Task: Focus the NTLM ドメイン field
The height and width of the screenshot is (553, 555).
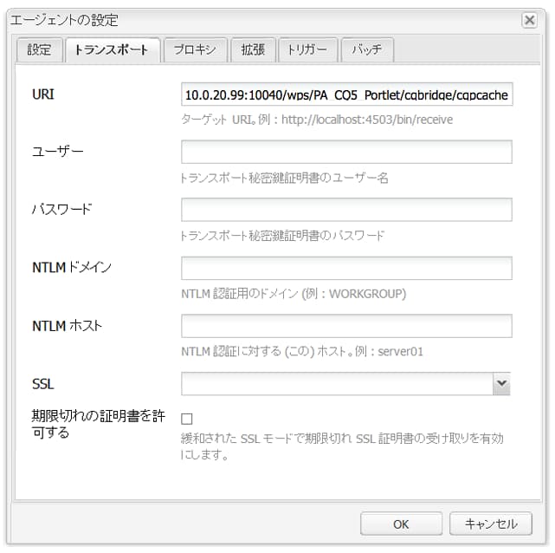Action: [x=346, y=268]
